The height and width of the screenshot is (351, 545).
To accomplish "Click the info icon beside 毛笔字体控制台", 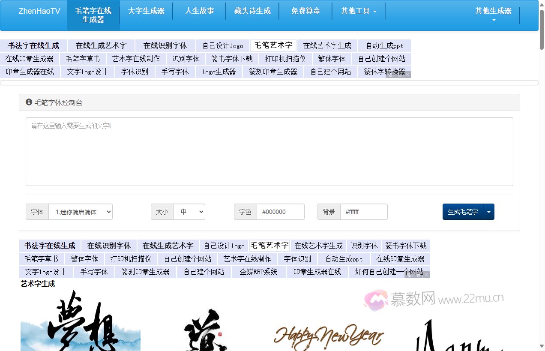I will 28,102.
